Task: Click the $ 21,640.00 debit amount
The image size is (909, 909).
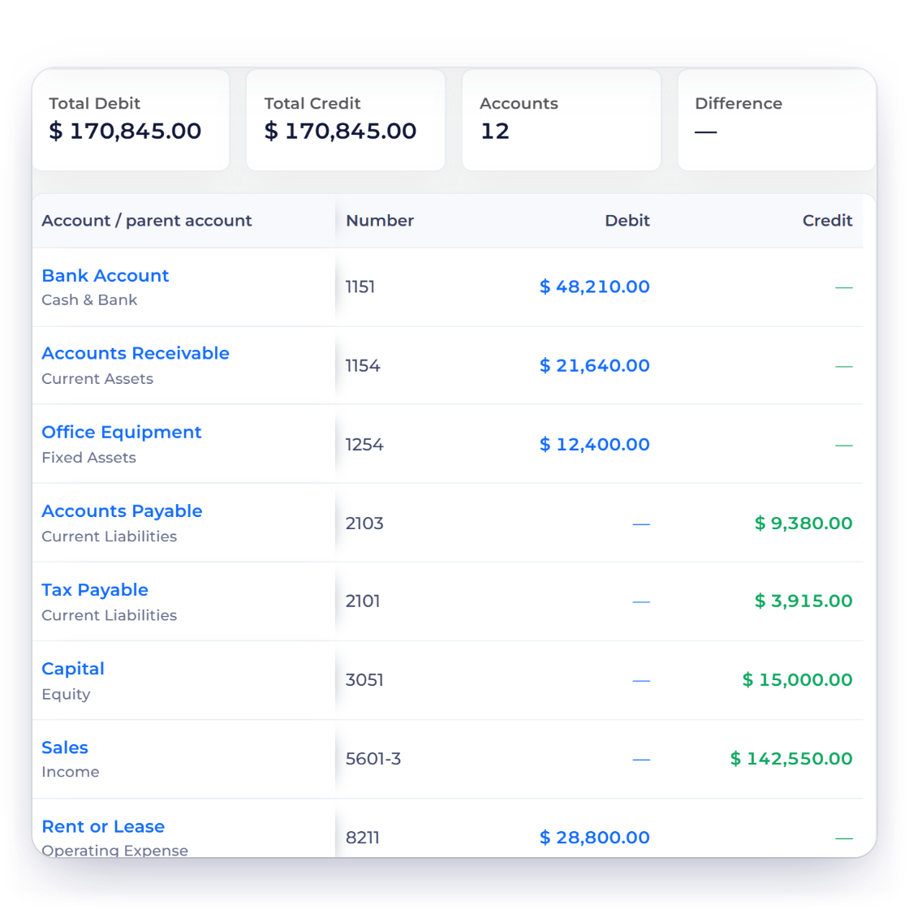Action: click(594, 365)
